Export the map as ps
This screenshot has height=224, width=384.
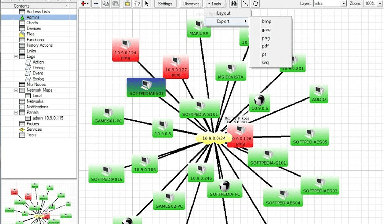(x=264, y=54)
